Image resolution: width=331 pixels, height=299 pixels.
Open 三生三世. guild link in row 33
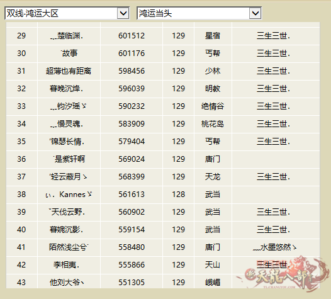[x=273, y=106]
